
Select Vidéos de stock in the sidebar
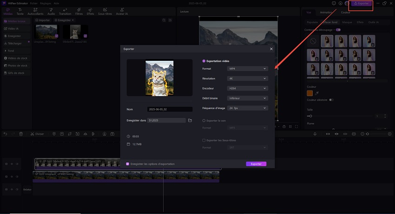[17, 58]
